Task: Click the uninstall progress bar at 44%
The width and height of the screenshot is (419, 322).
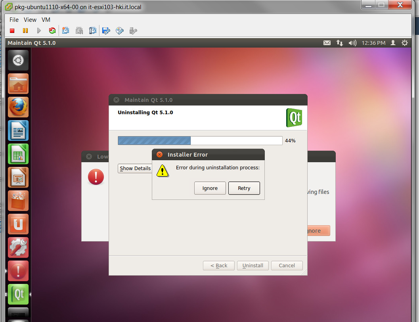Action: 200,141
